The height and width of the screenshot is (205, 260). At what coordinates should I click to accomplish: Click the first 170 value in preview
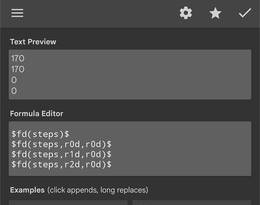click(x=18, y=58)
